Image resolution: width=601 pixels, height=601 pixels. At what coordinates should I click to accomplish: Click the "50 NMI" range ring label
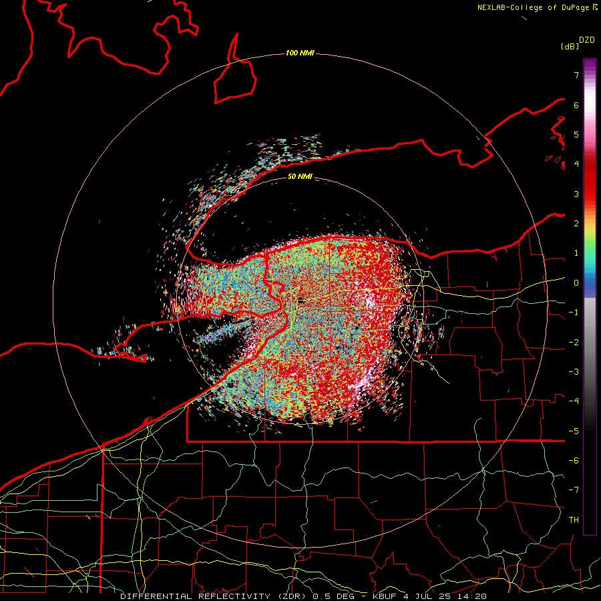pos(300,177)
